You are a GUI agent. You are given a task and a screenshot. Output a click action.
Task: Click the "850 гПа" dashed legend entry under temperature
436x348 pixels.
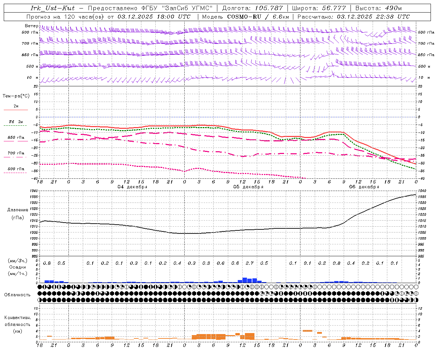point(16,138)
